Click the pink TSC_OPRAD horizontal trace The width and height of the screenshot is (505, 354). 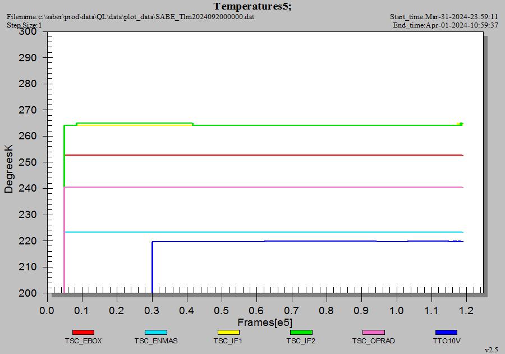tap(264, 187)
